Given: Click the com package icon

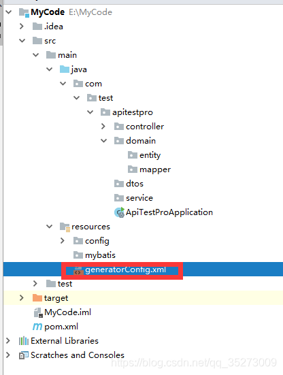Looking at the screenshot, I should click(x=78, y=84).
